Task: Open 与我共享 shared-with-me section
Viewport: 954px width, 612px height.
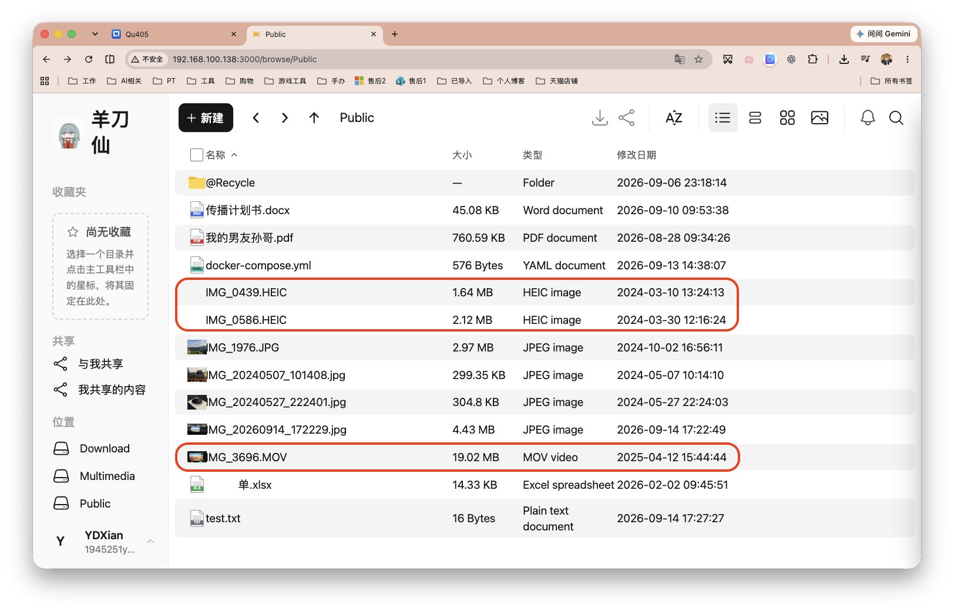Action: pos(89,364)
